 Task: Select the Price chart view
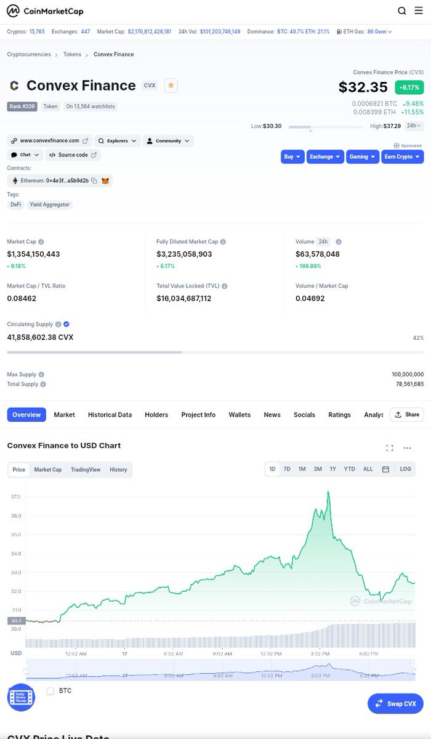point(19,469)
